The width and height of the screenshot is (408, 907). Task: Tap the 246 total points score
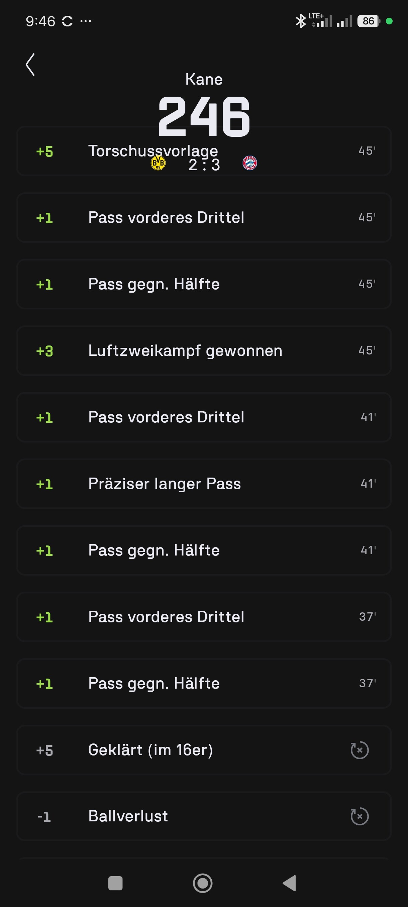(x=204, y=117)
